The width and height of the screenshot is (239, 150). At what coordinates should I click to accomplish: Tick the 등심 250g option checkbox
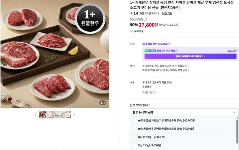pyautogui.click(x=135, y=145)
